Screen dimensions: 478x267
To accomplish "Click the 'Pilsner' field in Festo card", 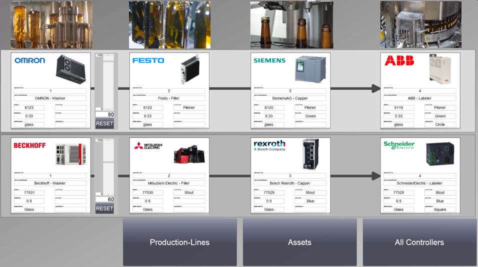I will tap(189, 107).
